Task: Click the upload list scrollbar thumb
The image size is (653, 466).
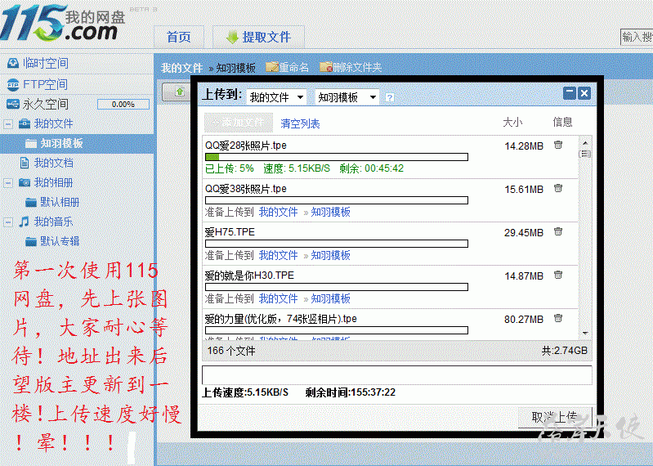Action: point(585,154)
